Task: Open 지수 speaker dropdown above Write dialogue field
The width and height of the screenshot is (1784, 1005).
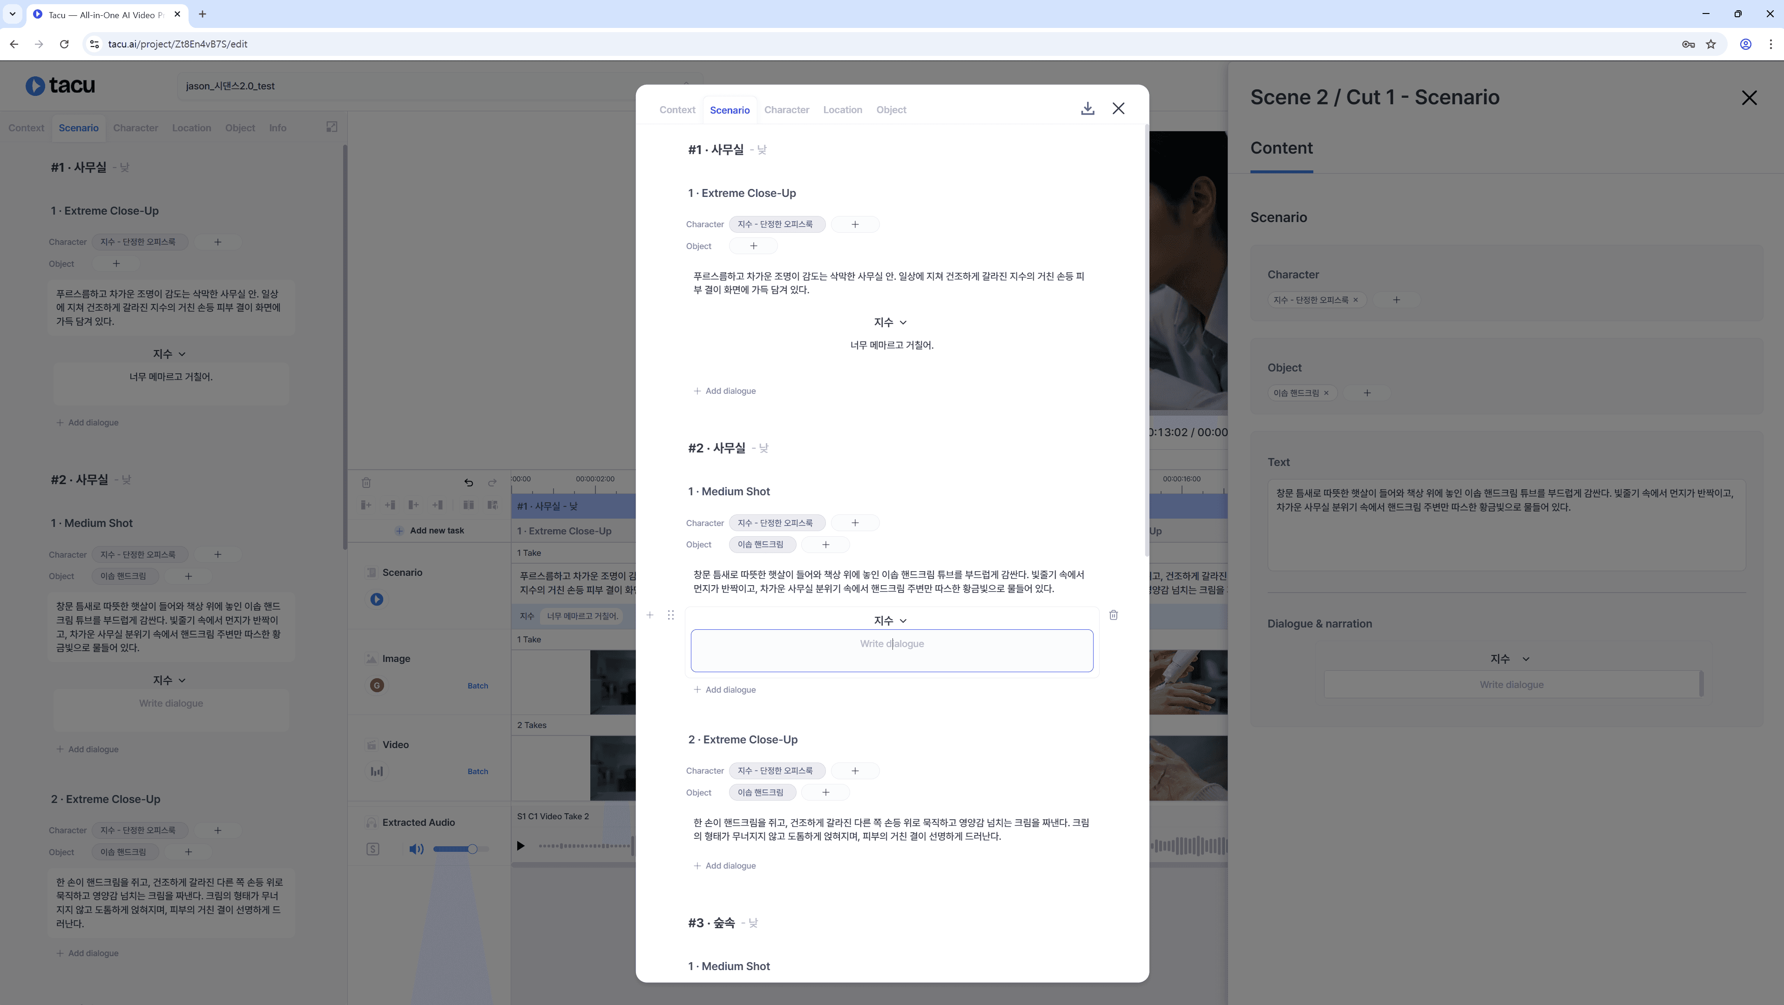Action: [891, 621]
